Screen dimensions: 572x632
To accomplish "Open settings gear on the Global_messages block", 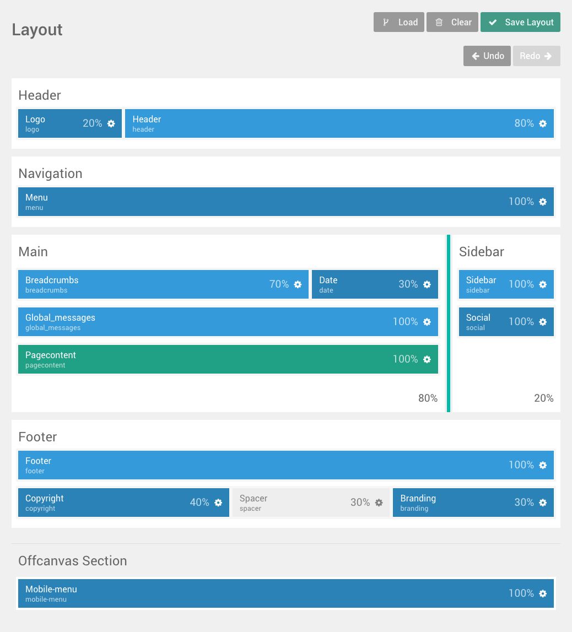I will click(x=427, y=322).
